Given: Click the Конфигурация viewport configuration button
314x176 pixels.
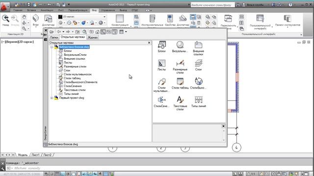Looking at the screenshot, I should tap(120, 21).
